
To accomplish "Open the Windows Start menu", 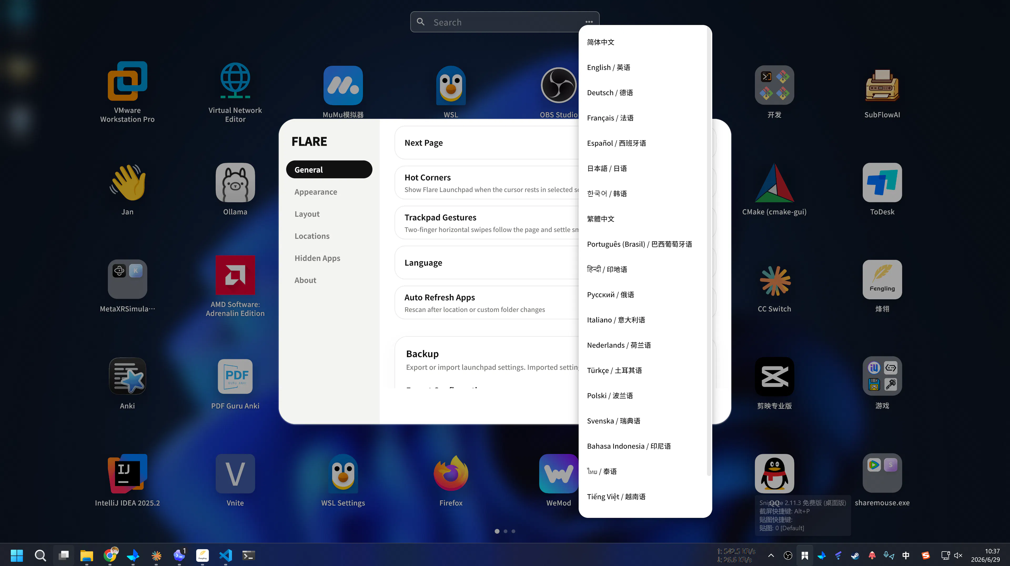I will point(17,555).
